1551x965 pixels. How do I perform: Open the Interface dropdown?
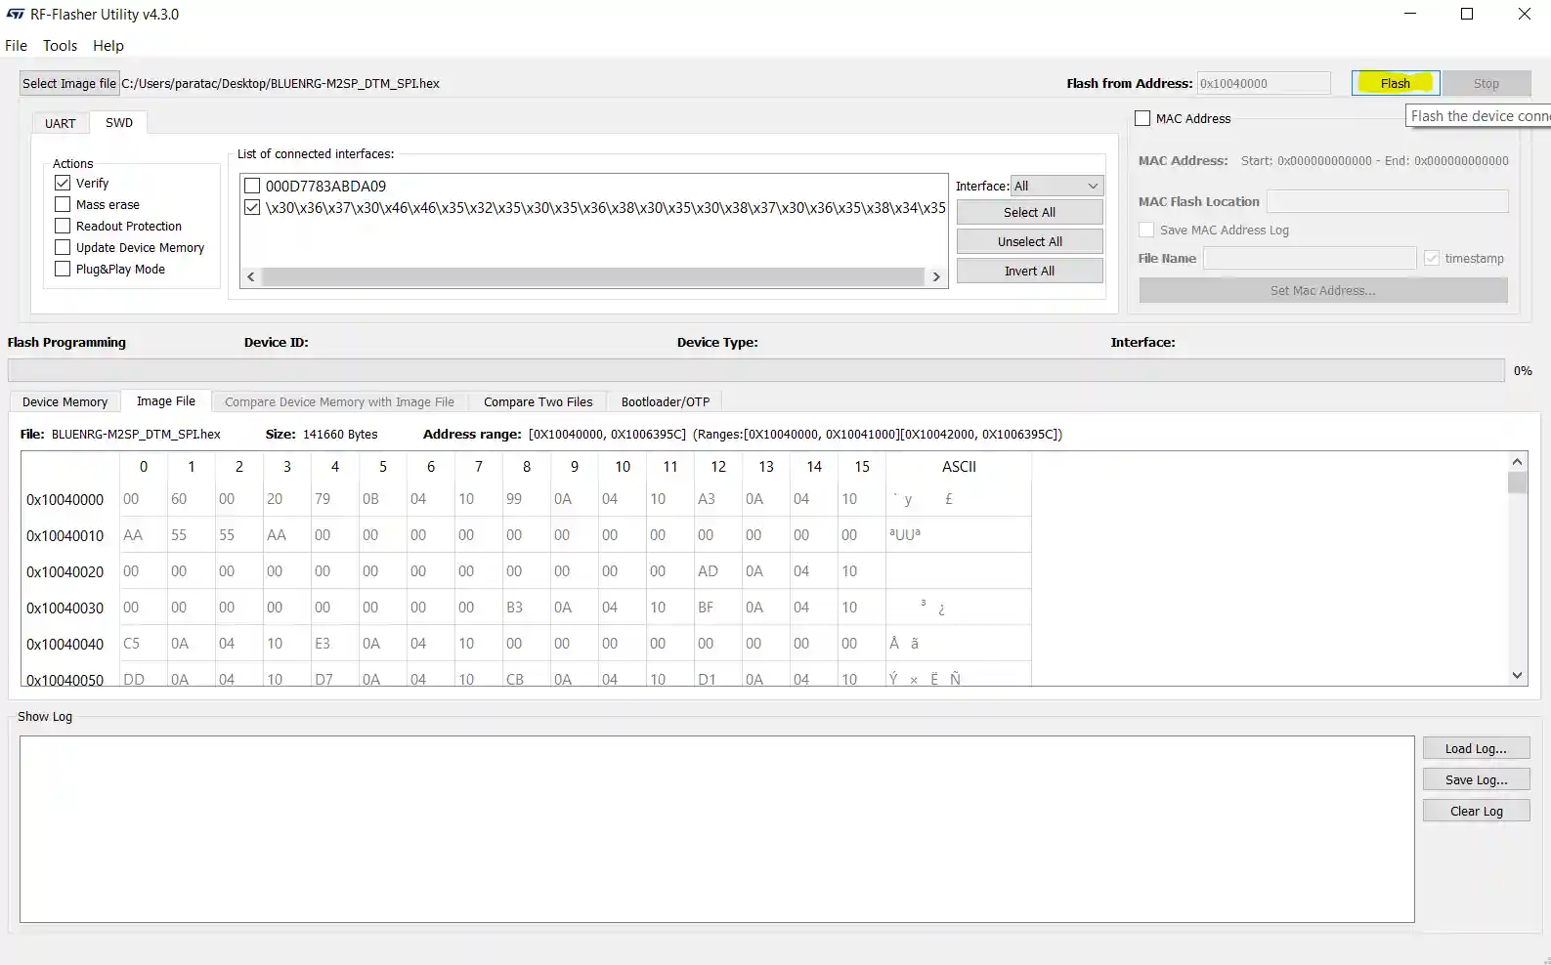click(1056, 186)
